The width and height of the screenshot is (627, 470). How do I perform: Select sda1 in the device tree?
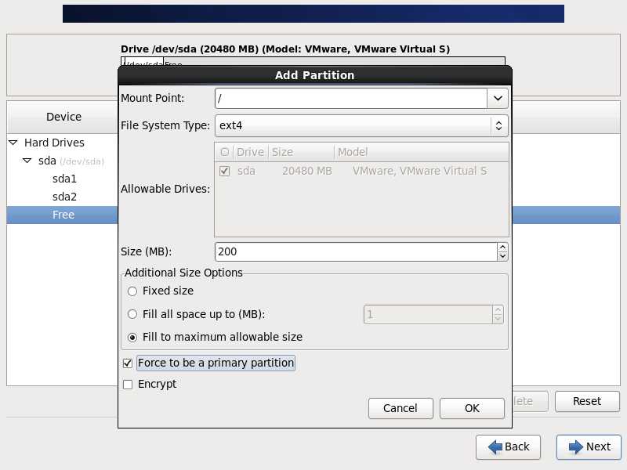[64, 179]
